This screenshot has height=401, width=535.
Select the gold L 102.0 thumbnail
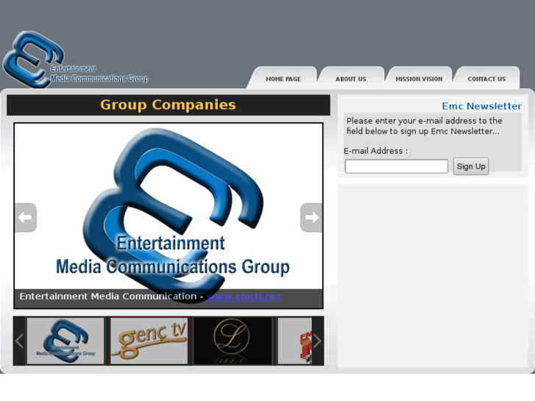click(233, 341)
